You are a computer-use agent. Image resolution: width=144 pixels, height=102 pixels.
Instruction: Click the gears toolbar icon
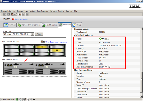tap(16, 14)
